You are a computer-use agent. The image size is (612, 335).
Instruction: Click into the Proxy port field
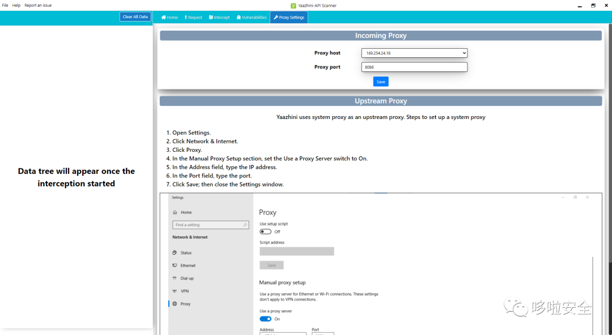[x=414, y=67]
